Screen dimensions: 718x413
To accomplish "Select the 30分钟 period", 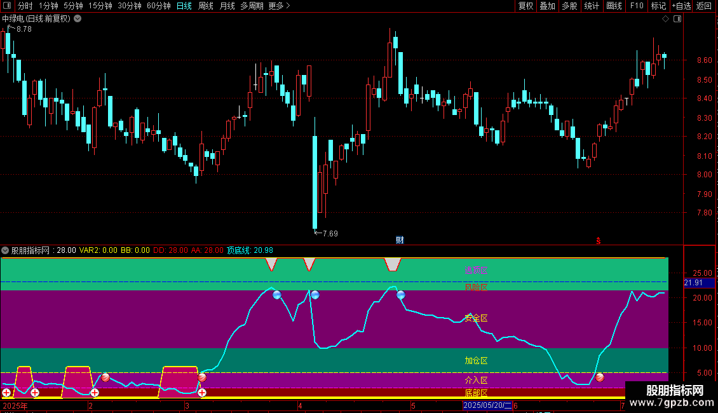I will [x=130, y=6].
